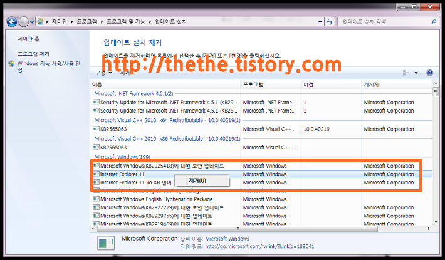Click vertical scrollbar down arrow
445x260 pixels.
436,222
